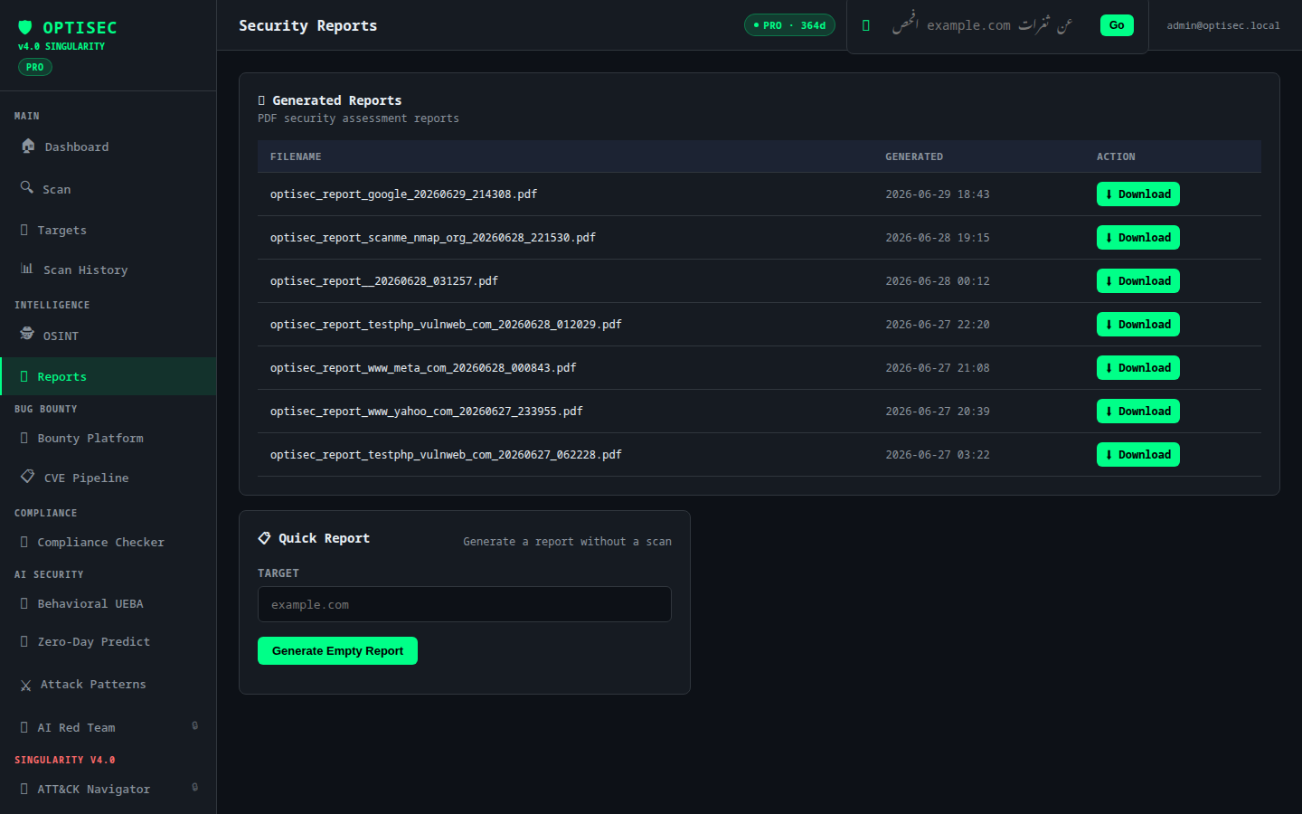Image resolution: width=1302 pixels, height=814 pixels.
Task: Click the OPTISEC shield logo icon
Action: click(25, 27)
